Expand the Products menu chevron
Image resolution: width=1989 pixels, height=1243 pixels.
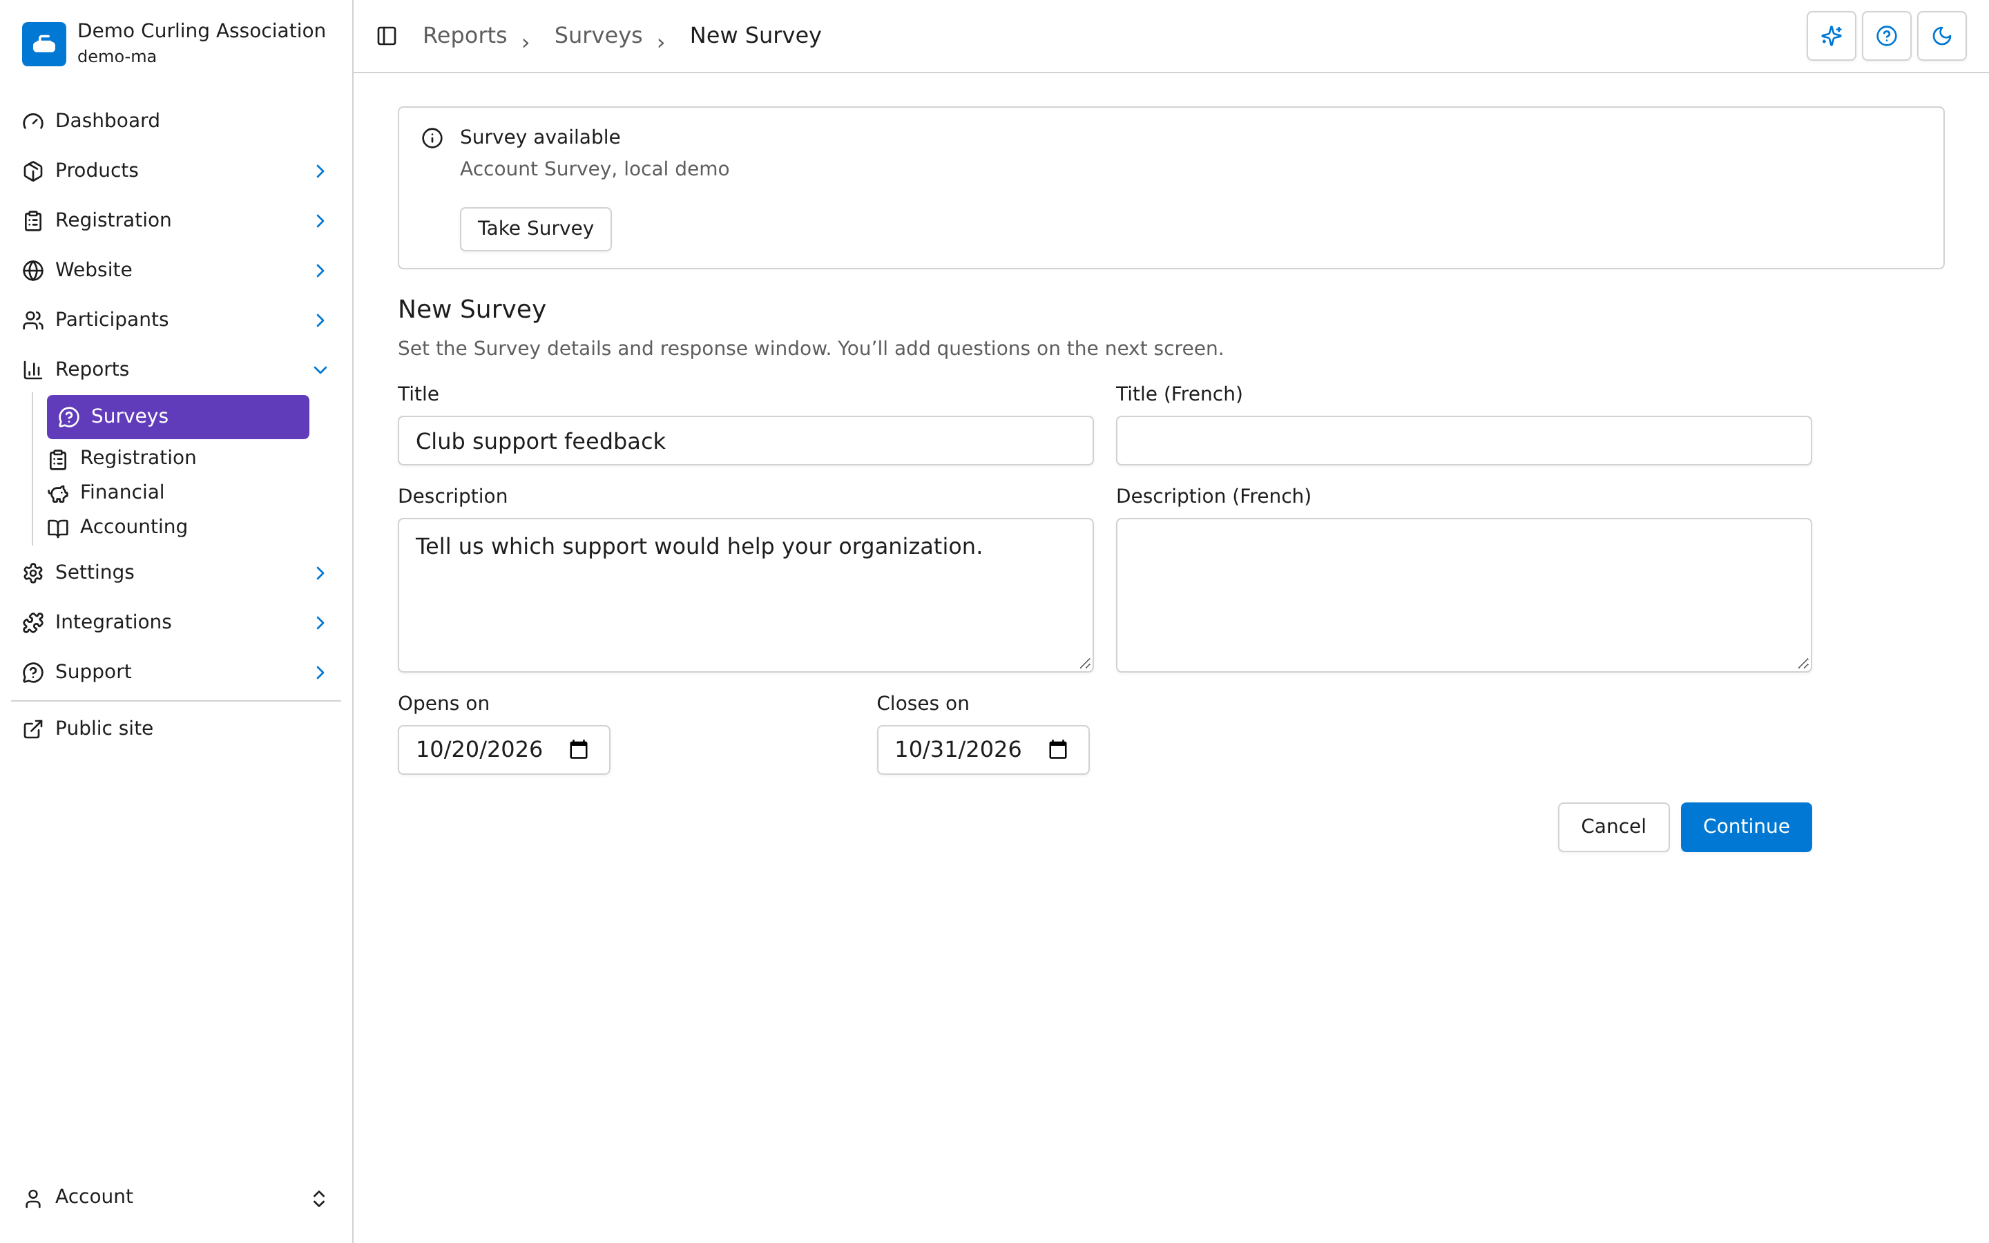tap(320, 171)
